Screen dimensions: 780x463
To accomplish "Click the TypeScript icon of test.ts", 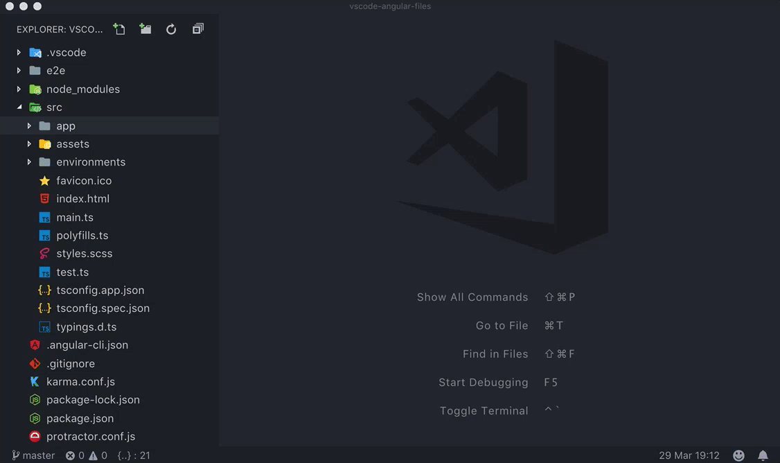I will point(45,272).
